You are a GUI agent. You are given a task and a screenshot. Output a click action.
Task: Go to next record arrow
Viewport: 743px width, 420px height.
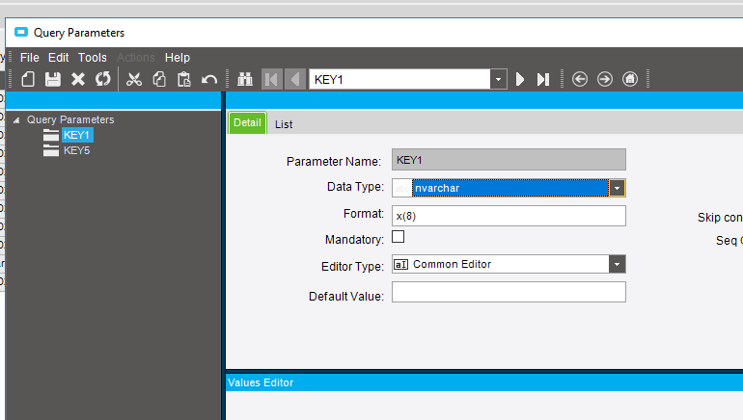tap(520, 79)
